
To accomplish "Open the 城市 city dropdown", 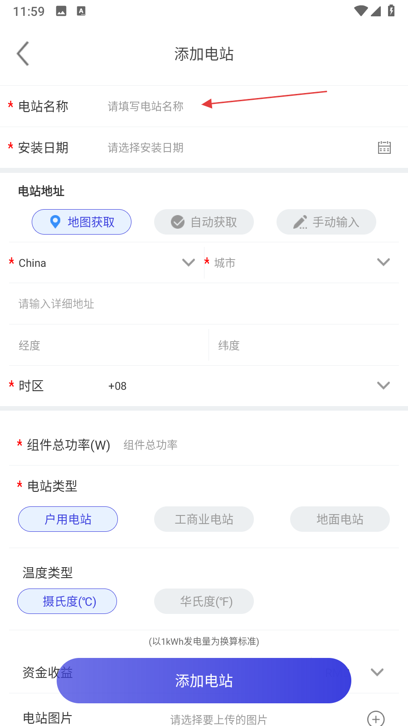I will coord(383,262).
